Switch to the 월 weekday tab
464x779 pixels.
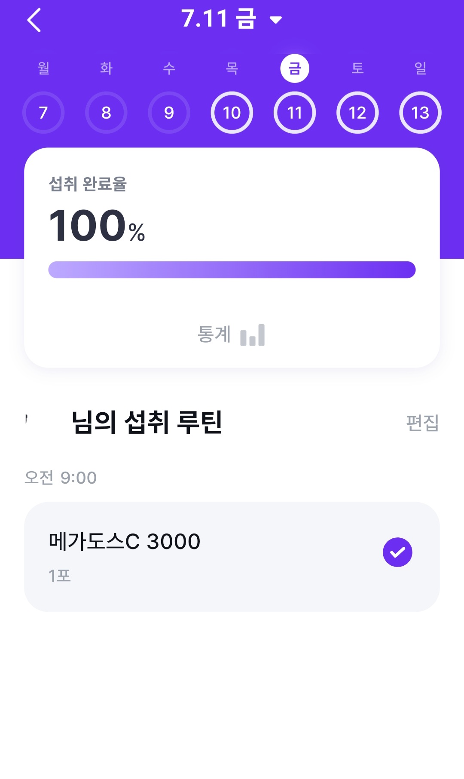pos(43,68)
